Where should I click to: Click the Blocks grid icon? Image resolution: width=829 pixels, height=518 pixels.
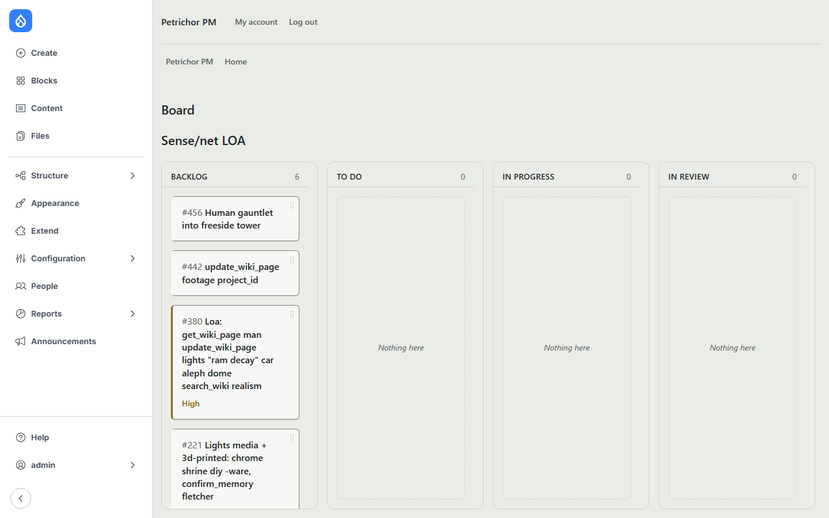click(x=21, y=81)
